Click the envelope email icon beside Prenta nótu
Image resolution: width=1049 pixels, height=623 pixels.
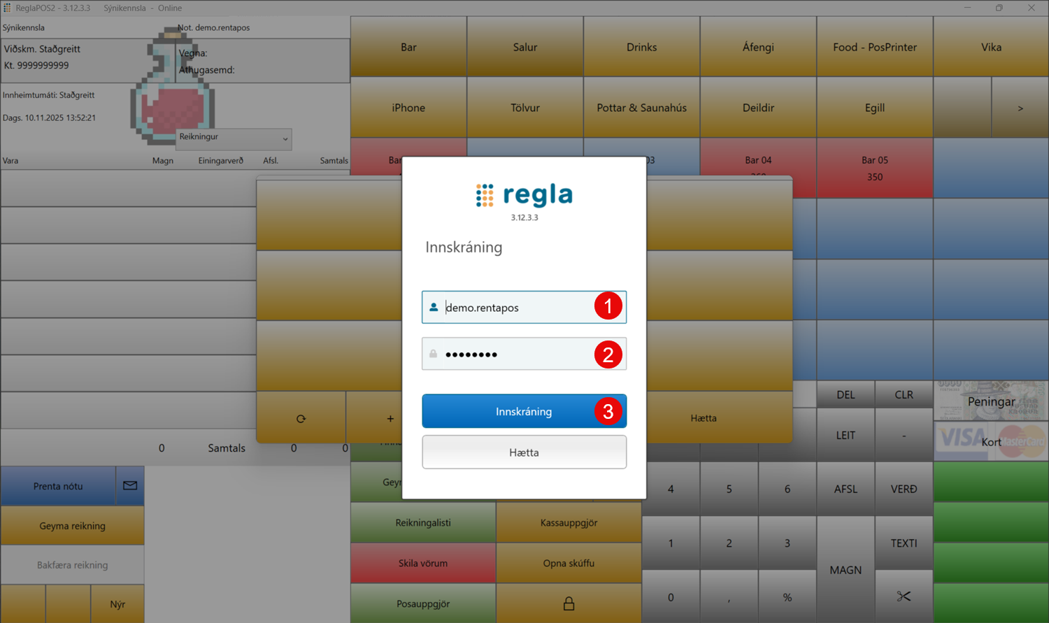click(x=130, y=486)
